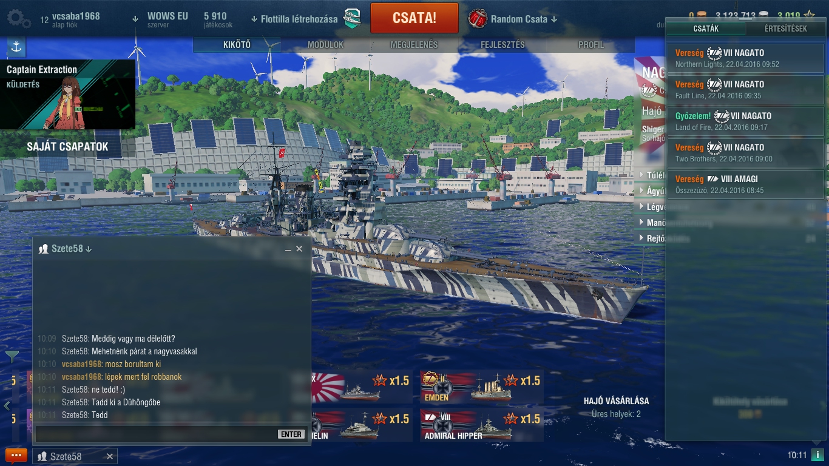Image resolution: width=829 pixels, height=466 pixels.
Task: Open the Random Csata mode dropdown
Action: point(554,19)
